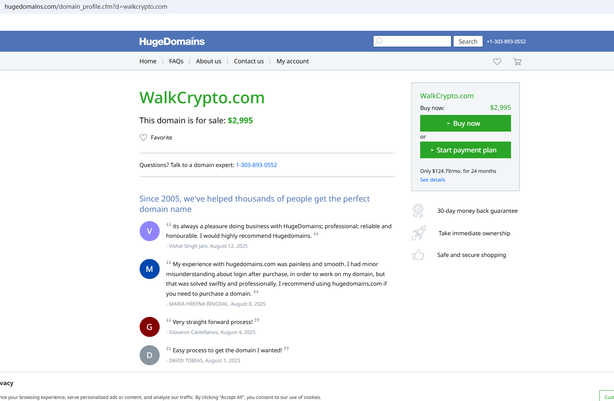
Task: Click 'Vishal Singh Jain, August 12, 2025' attribution
Action: pyautogui.click(x=207, y=246)
